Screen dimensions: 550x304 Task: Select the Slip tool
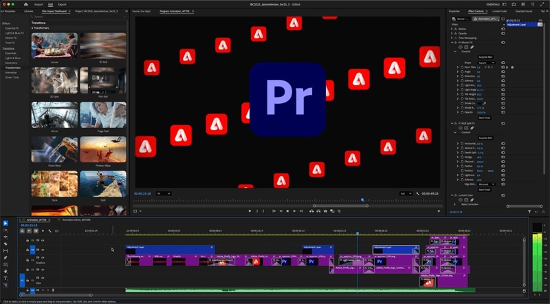click(x=5, y=250)
